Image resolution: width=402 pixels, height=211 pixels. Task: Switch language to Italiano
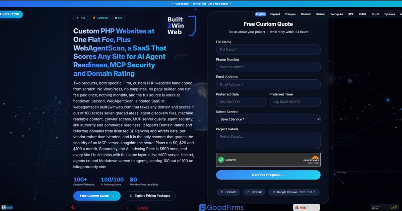(321, 14)
